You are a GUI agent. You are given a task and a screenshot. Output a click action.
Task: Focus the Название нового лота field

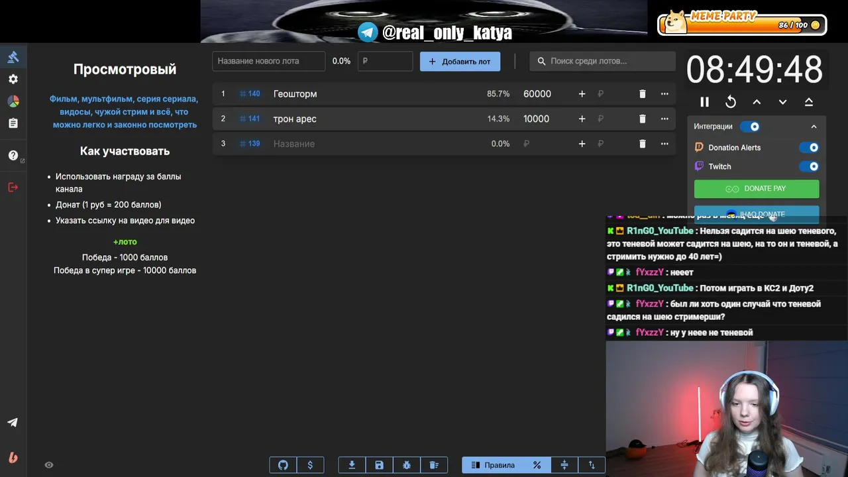pyautogui.click(x=269, y=61)
